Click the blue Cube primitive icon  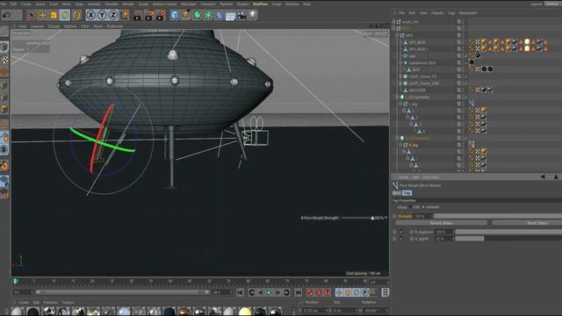(x=175, y=15)
